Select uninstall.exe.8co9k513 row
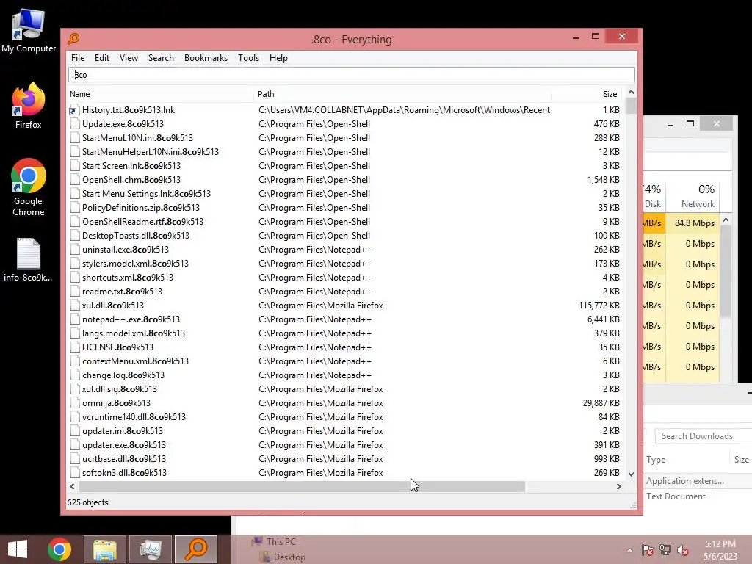This screenshot has width=752, height=564. click(x=345, y=250)
